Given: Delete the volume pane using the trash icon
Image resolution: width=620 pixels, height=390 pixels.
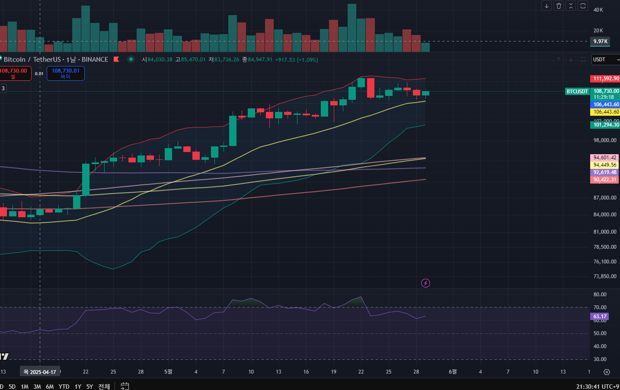Looking at the screenshot, I should click(x=559, y=6).
